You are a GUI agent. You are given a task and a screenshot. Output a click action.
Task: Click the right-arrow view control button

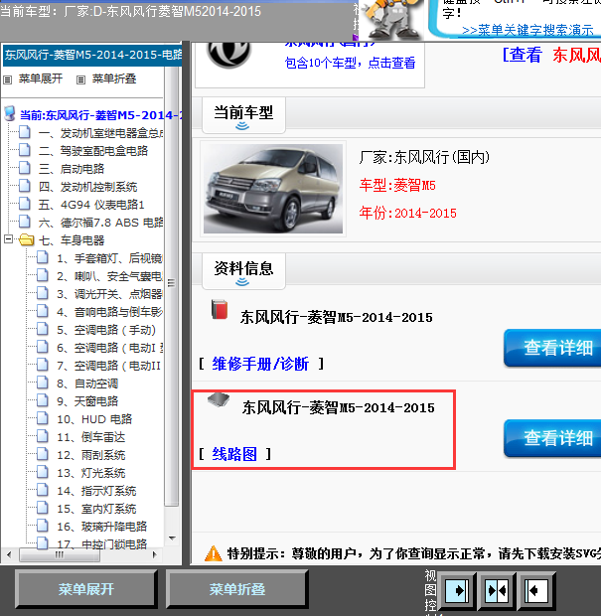(456, 590)
